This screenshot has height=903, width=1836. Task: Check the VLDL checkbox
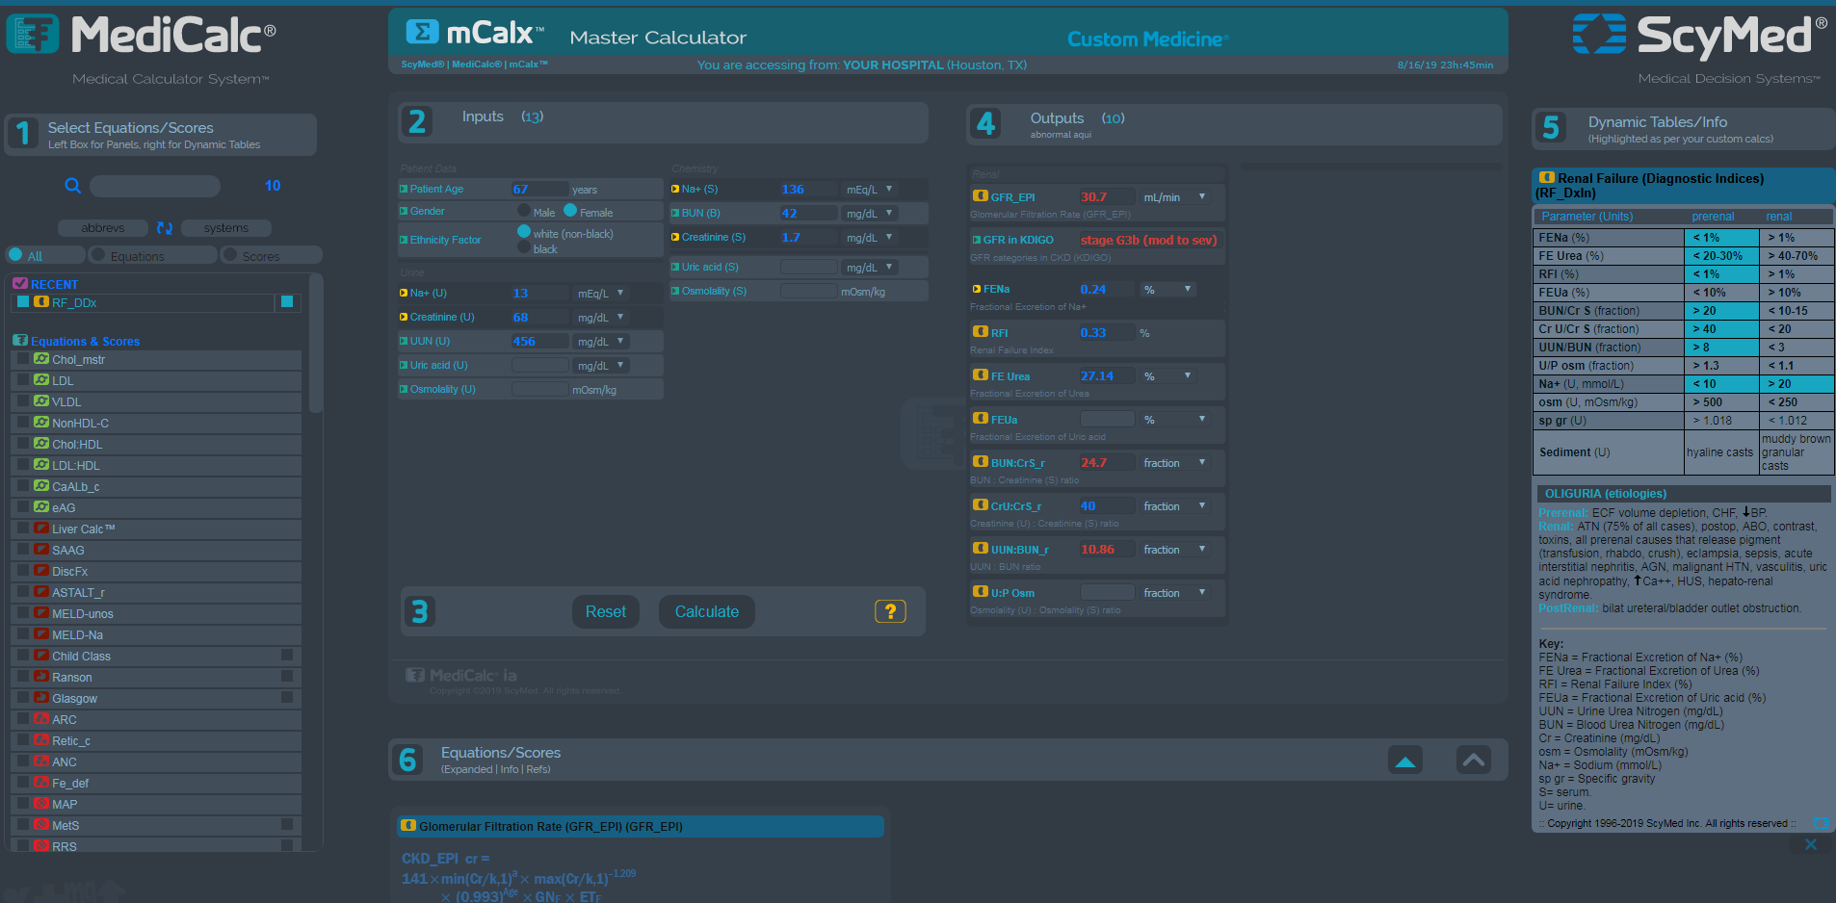23,401
